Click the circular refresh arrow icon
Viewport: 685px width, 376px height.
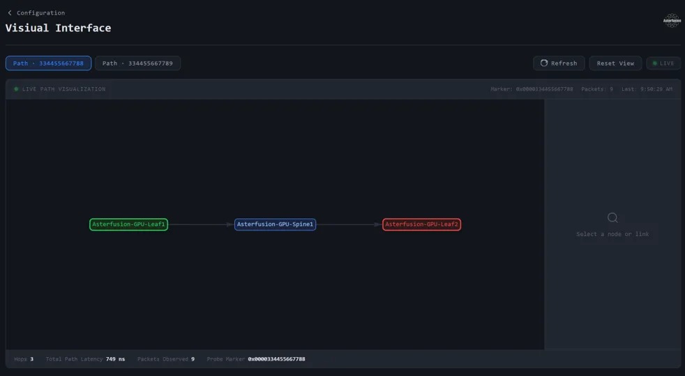tap(544, 63)
